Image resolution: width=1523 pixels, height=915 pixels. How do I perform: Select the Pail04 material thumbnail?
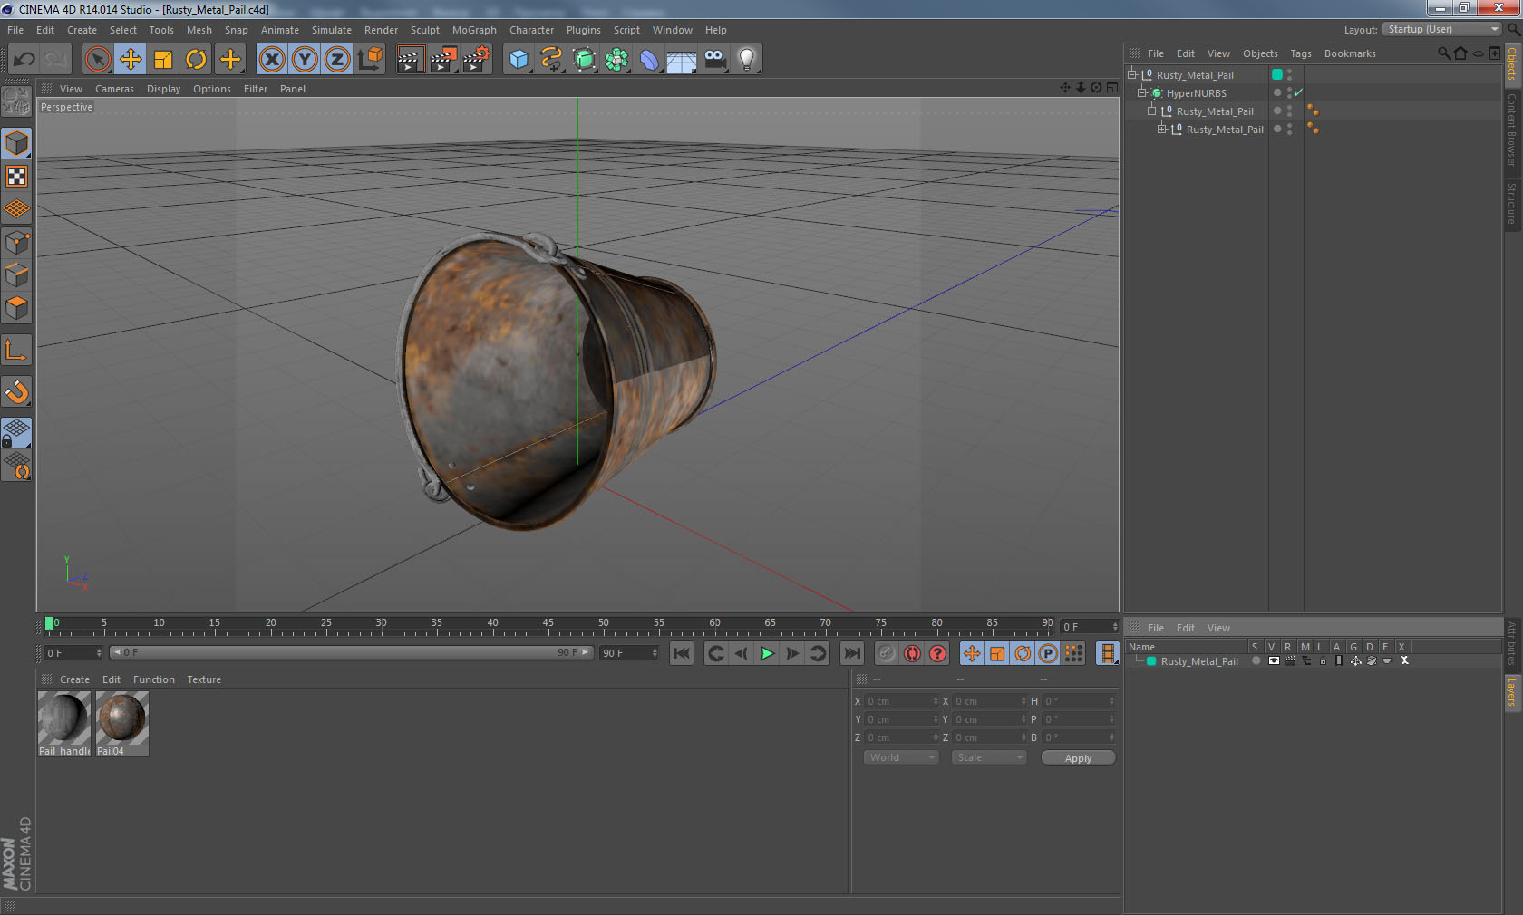[x=121, y=718]
